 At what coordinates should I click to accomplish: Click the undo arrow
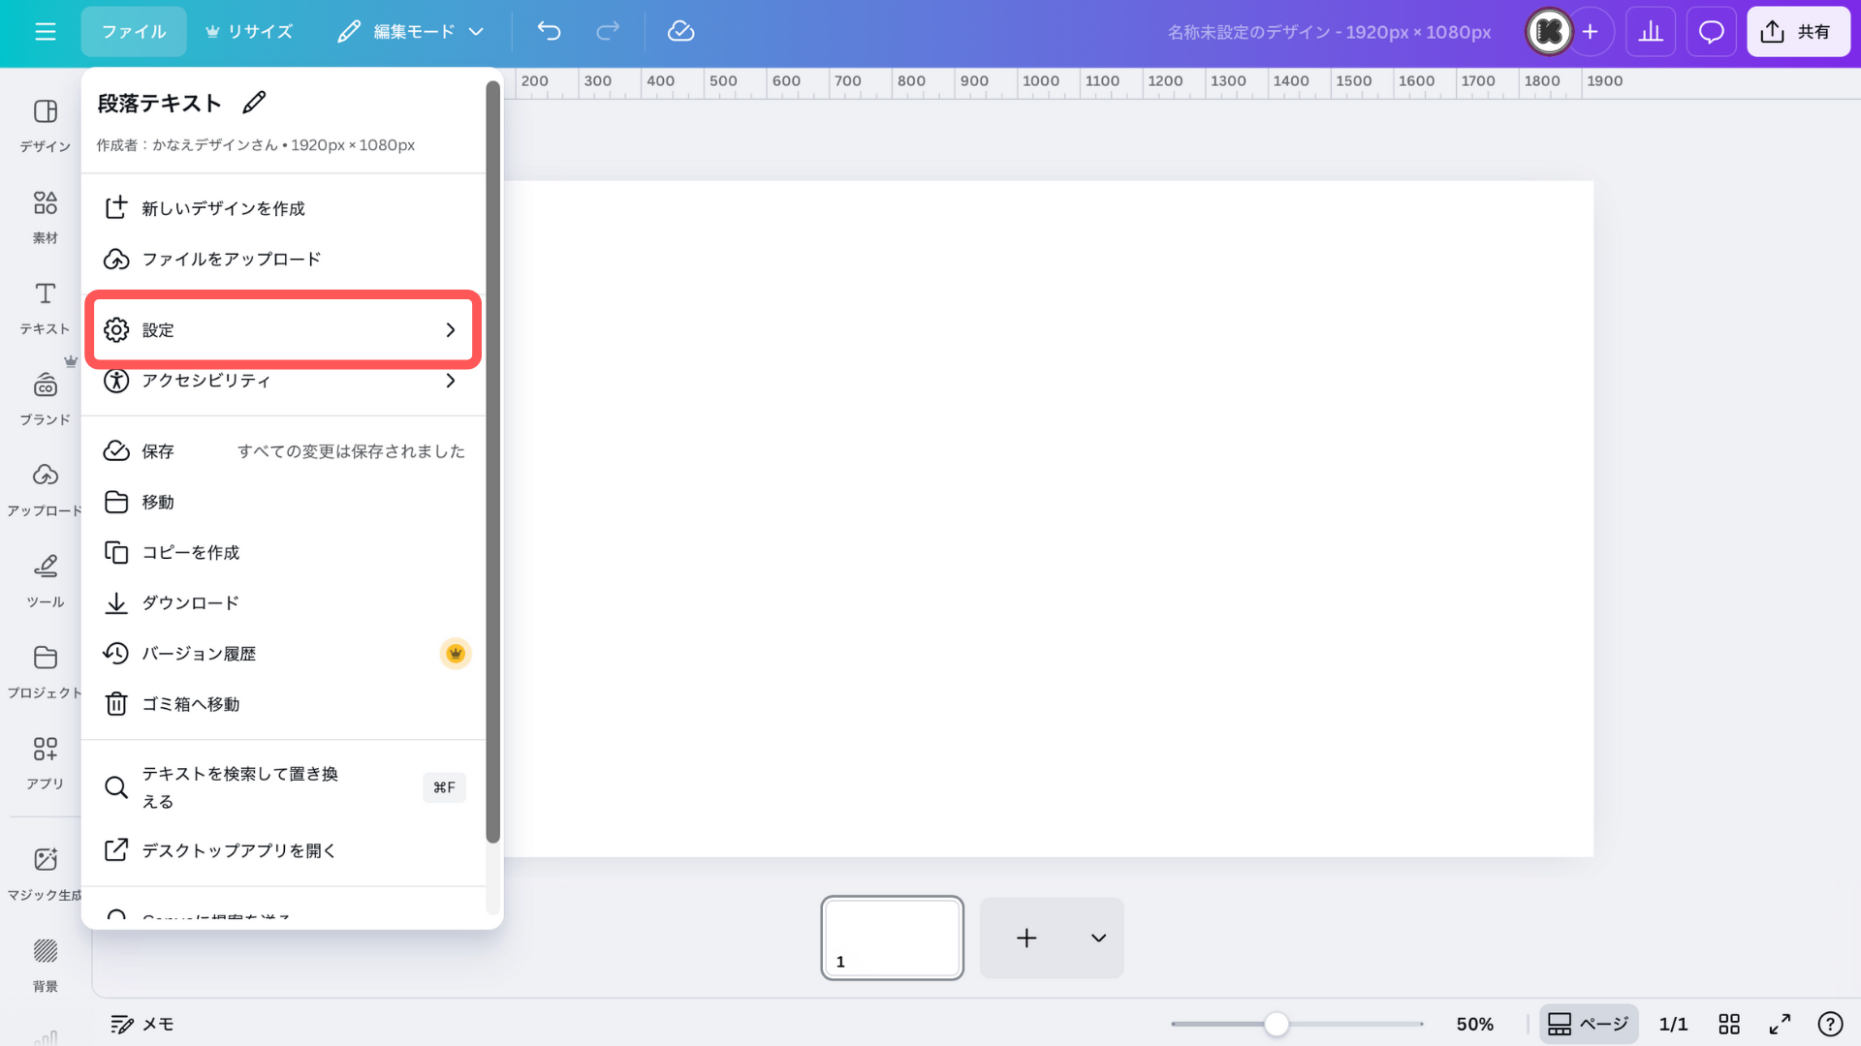pos(550,32)
